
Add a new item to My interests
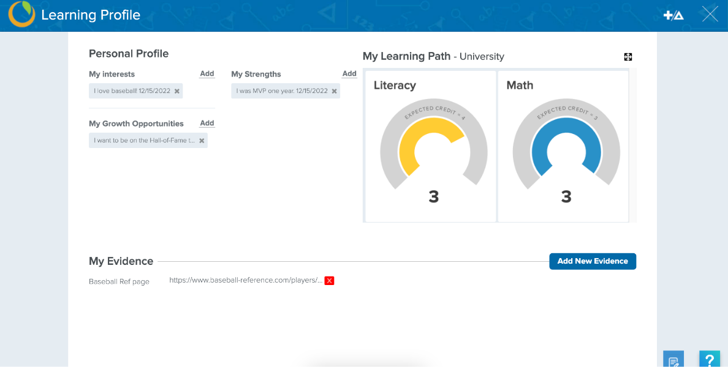(207, 73)
